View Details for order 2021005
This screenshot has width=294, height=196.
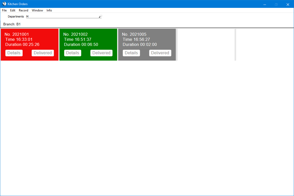(131, 53)
